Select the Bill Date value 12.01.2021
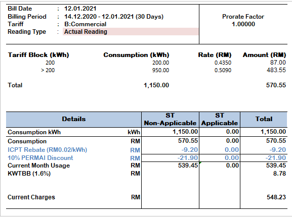The image size is (292, 218). click(80, 9)
